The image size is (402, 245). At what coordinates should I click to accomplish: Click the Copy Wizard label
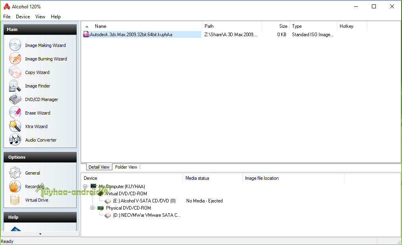point(37,72)
